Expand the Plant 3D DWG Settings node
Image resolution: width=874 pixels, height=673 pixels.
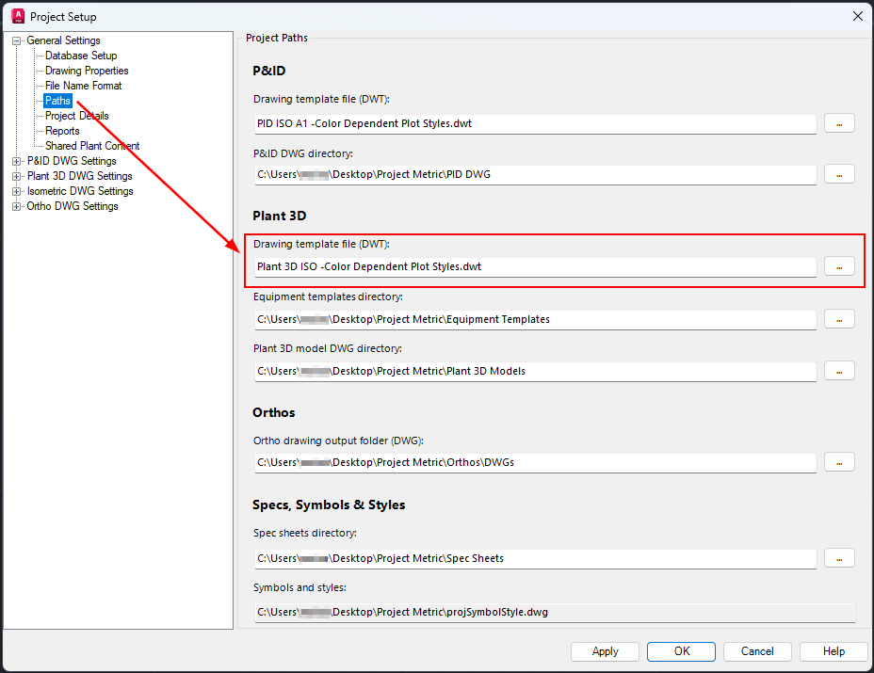tap(17, 176)
